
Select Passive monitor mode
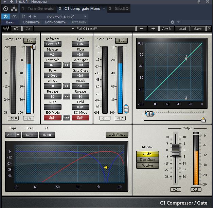[147, 166]
